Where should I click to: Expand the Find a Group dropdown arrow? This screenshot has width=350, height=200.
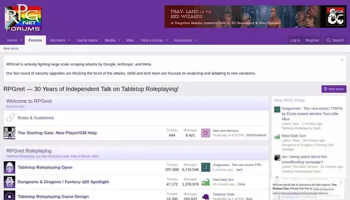(x=167, y=40)
